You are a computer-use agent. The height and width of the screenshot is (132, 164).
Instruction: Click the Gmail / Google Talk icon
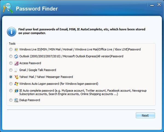[16, 70]
